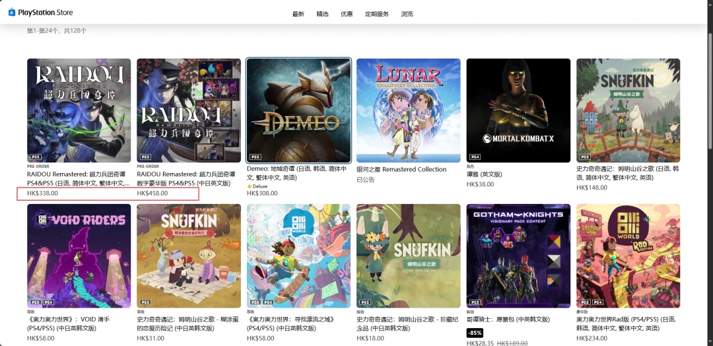713x346 pixels.
Task: Open RAIDOU Remastered HK$338.00 cover thumbnail
Action: pyautogui.click(x=79, y=110)
